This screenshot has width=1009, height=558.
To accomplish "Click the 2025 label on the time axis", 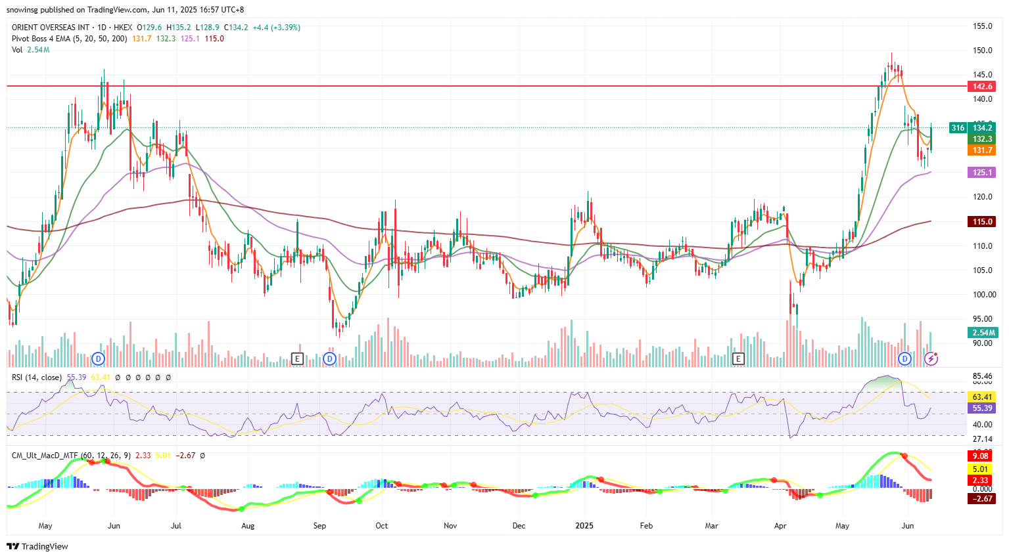I will point(584,526).
